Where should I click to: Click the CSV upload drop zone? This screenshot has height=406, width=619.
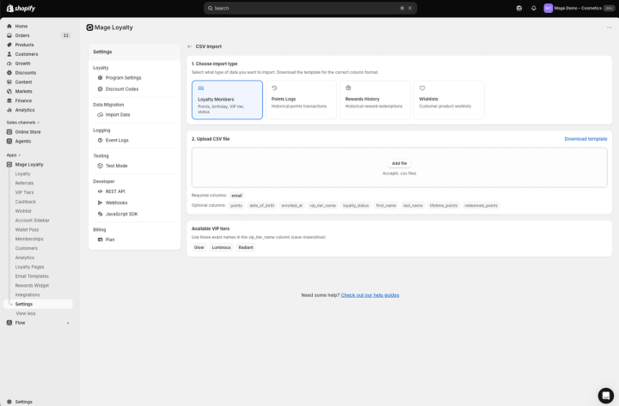399,167
